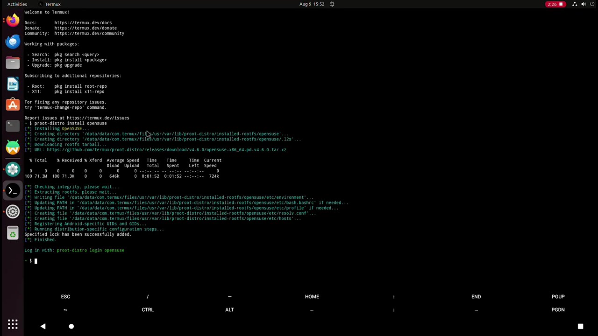Click 'Extracting rootfs, please wait' line
The image size is (598, 336).
coord(71,192)
